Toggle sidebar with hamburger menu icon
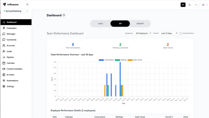The width and height of the screenshot is (209, 118). pyautogui.click(x=27, y=4)
